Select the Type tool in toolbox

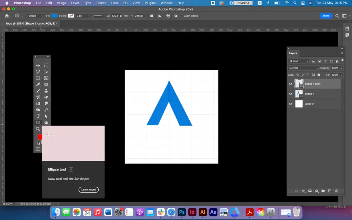click(x=38, y=116)
